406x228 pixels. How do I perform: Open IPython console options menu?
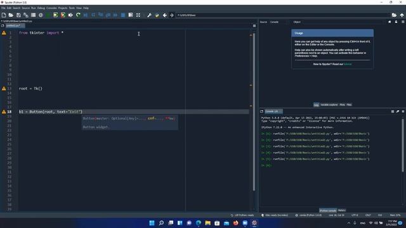point(403,111)
